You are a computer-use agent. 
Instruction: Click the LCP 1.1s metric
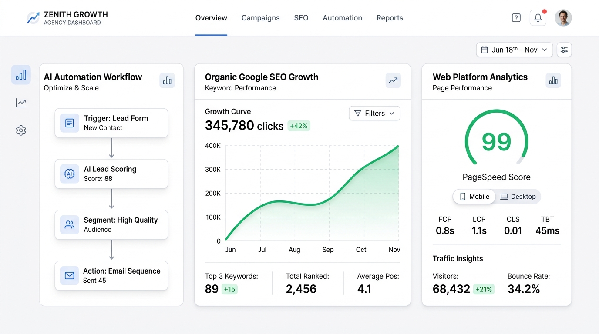tap(479, 226)
